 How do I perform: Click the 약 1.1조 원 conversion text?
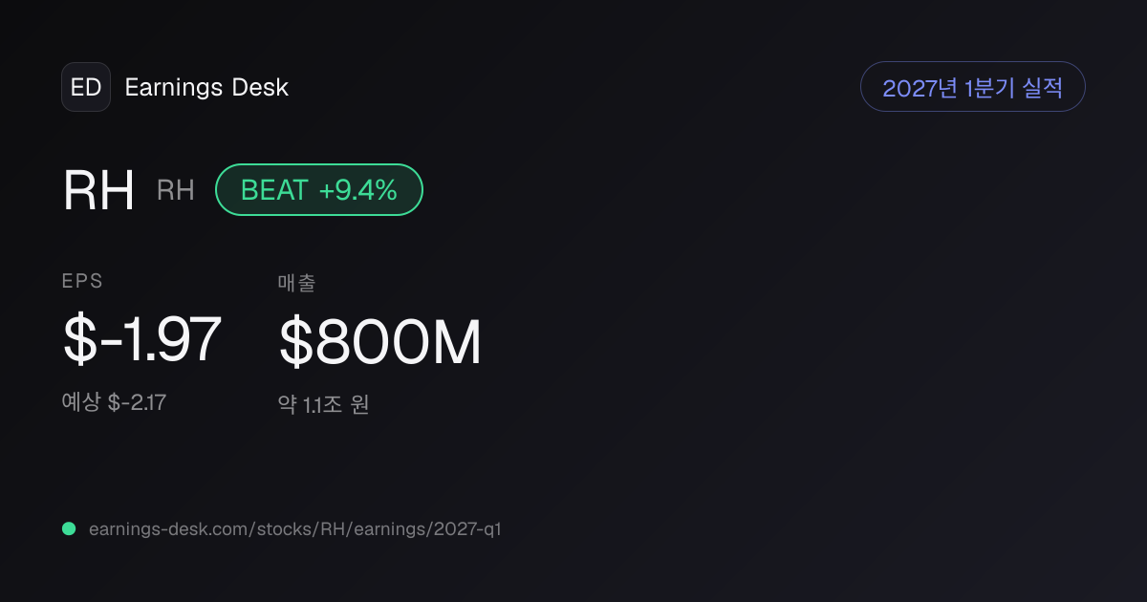point(323,404)
